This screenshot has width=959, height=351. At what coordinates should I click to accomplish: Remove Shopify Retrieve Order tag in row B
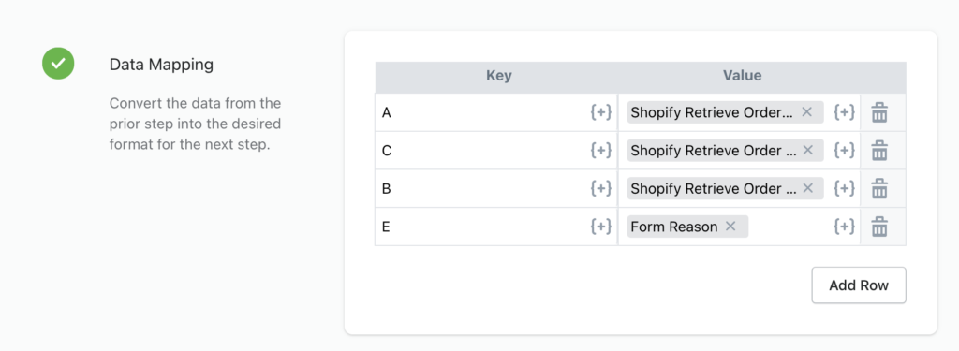click(x=807, y=188)
